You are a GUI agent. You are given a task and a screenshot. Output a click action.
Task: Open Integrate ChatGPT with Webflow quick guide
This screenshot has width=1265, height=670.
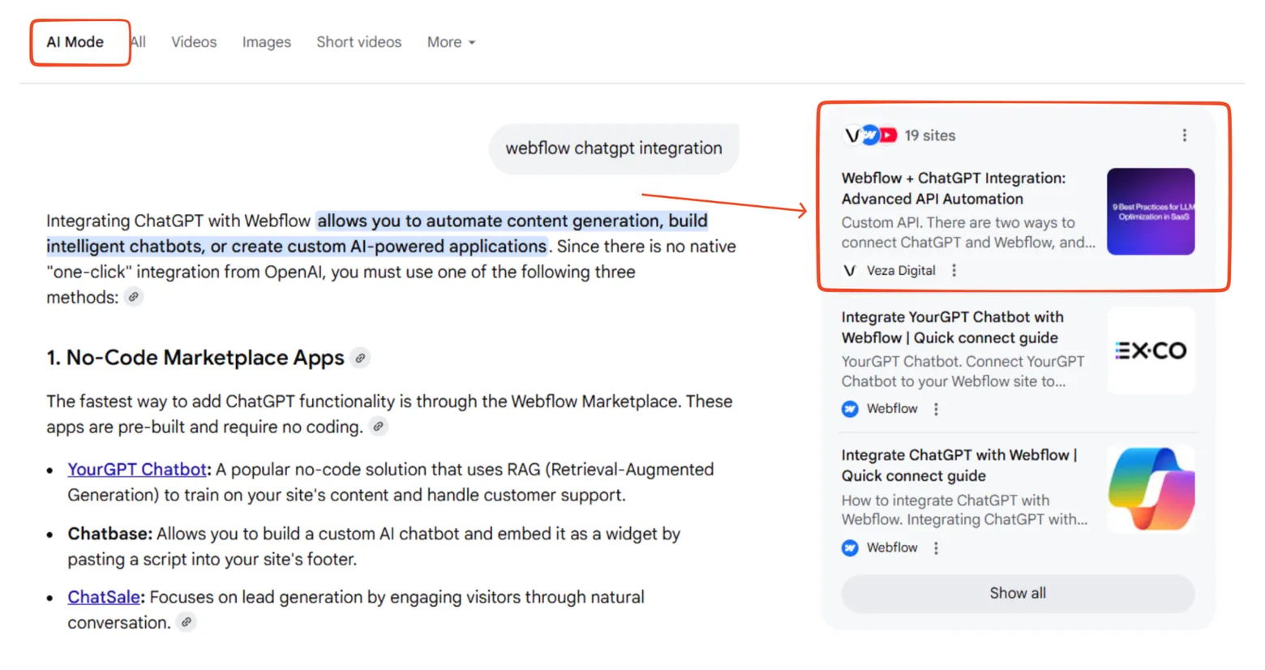[959, 466]
